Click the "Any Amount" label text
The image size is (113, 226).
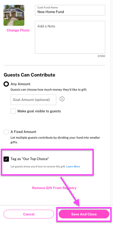[21, 84]
